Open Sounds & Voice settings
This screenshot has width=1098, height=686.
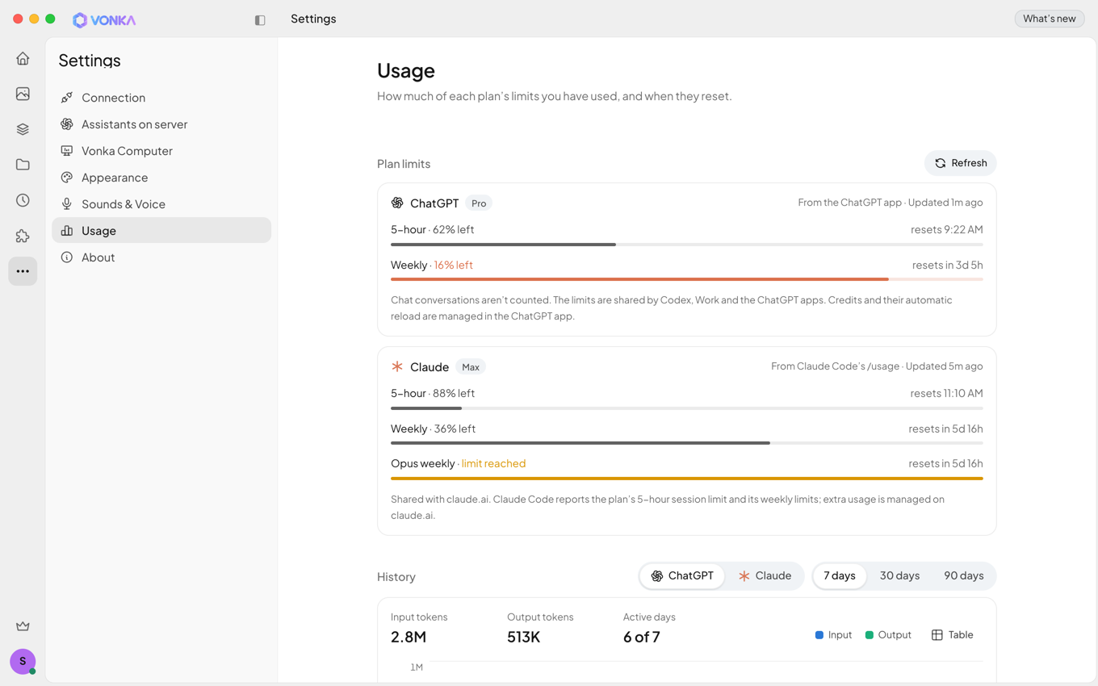(x=161, y=204)
